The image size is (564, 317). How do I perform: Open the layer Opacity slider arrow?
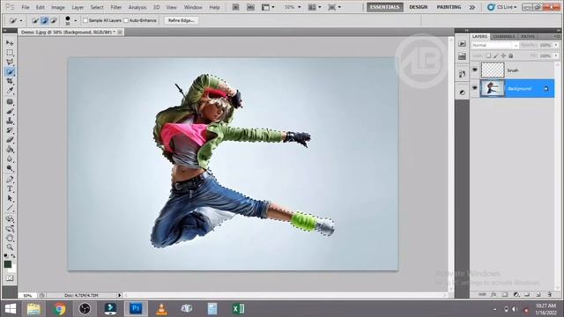[556, 45]
